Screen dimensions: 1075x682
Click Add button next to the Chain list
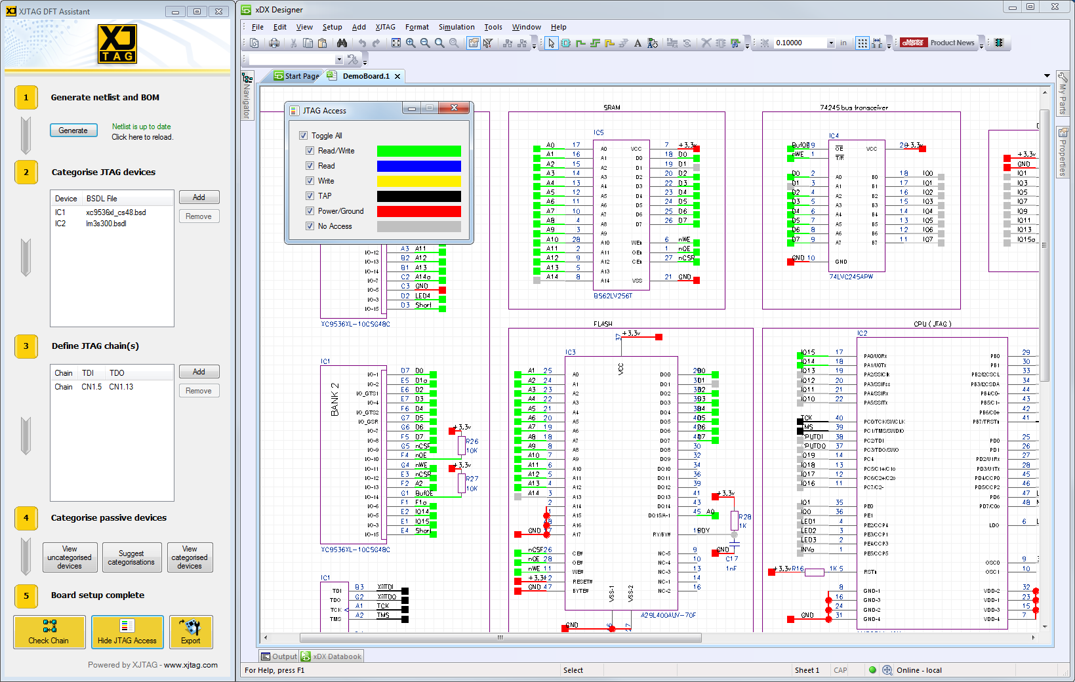[199, 372]
